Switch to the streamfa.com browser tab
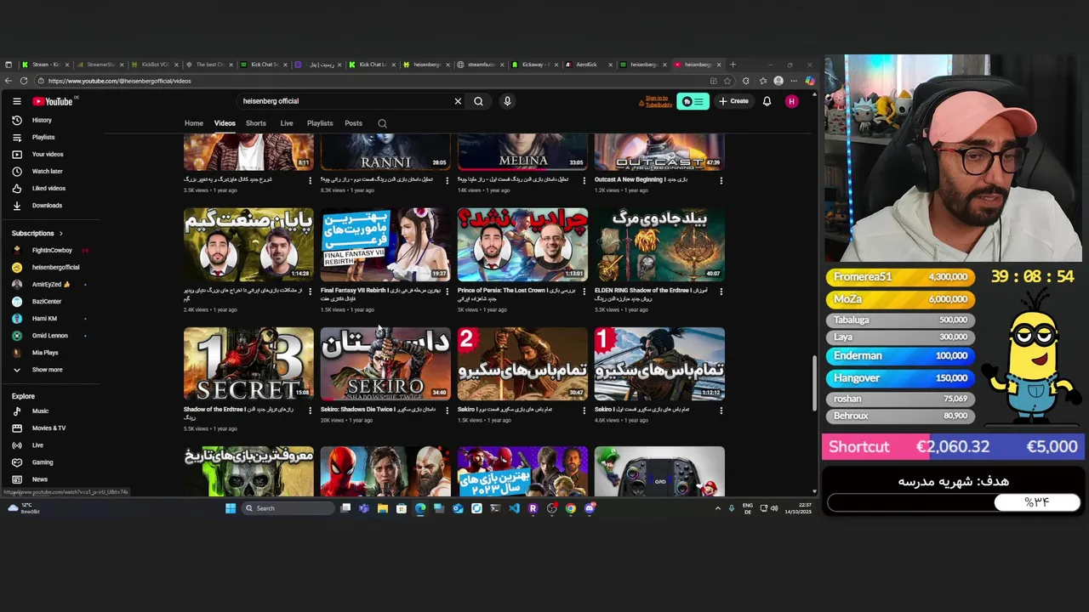The image size is (1089, 612). [481, 65]
